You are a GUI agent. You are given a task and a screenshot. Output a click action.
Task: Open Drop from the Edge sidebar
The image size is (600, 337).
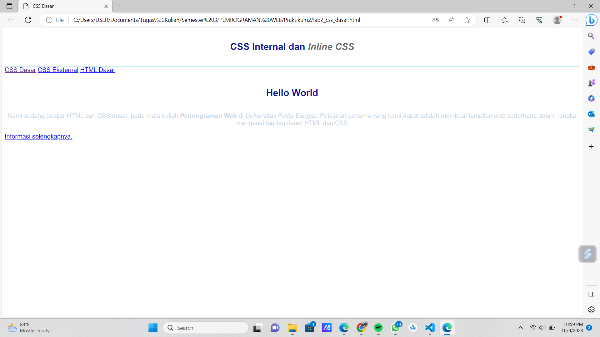[591, 129]
